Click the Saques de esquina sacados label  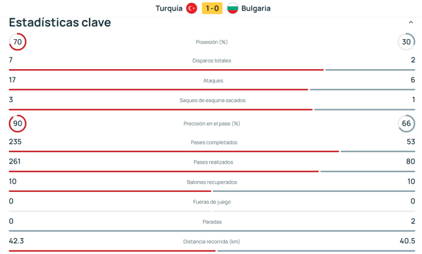tap(212, 100)
